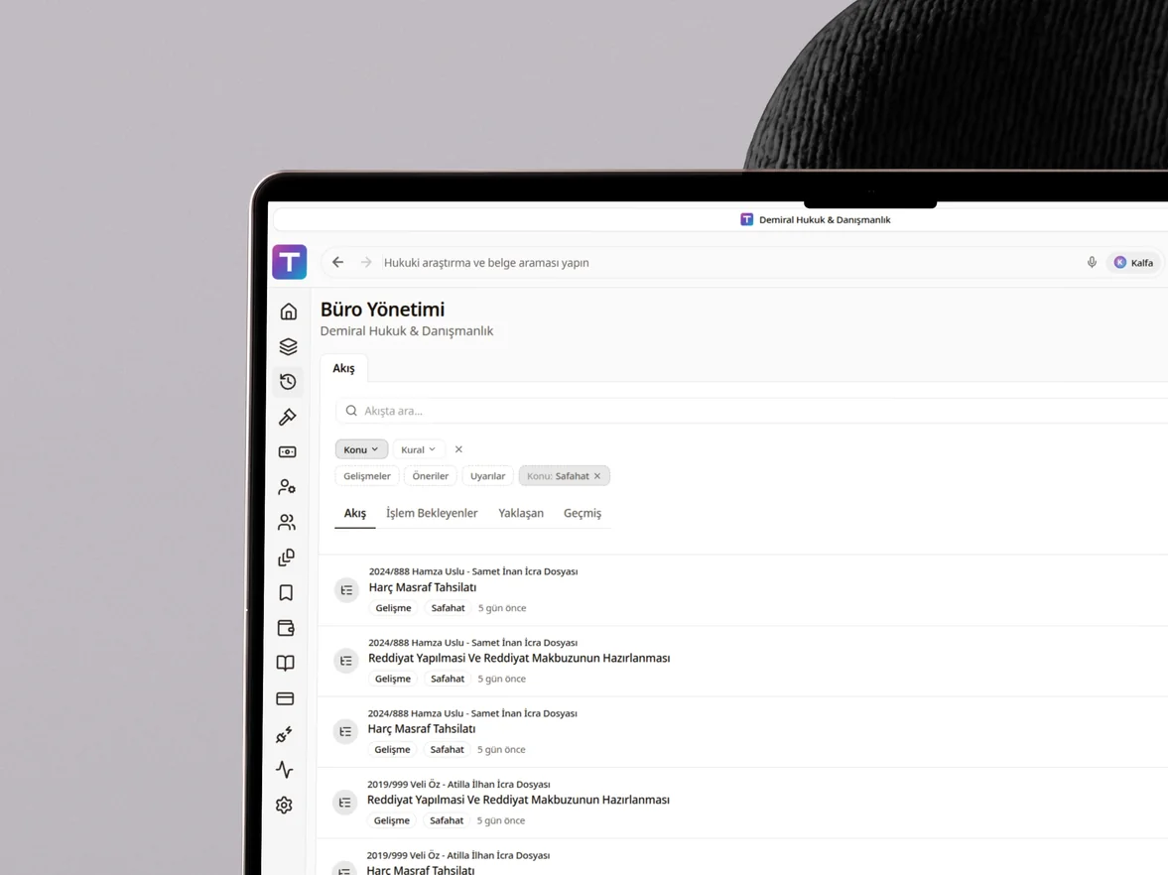Click Safahat tag on 2019/999 Reddiyat entry
1168x875 pixels.
tap(447, 820)
